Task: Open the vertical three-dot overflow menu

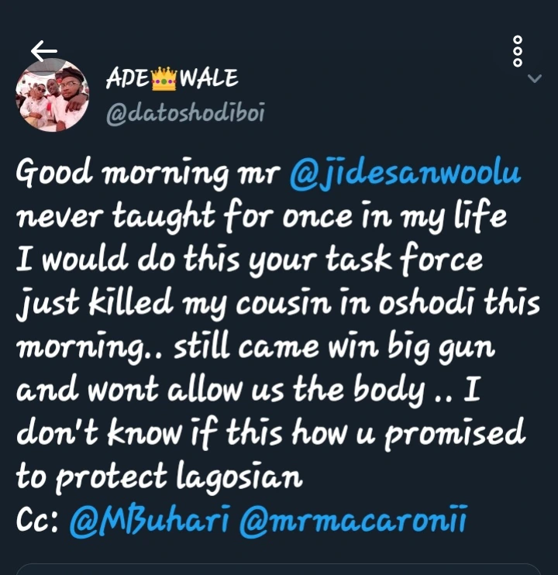Action: pyautogui.click(x=517, y=51)
